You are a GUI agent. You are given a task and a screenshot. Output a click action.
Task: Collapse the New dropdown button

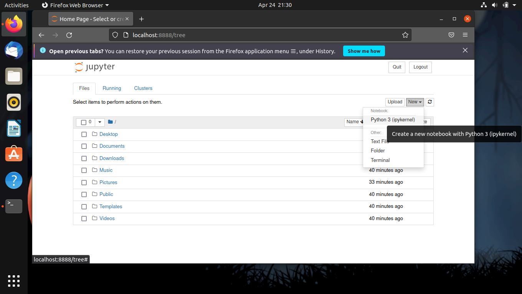pos(415,102)
